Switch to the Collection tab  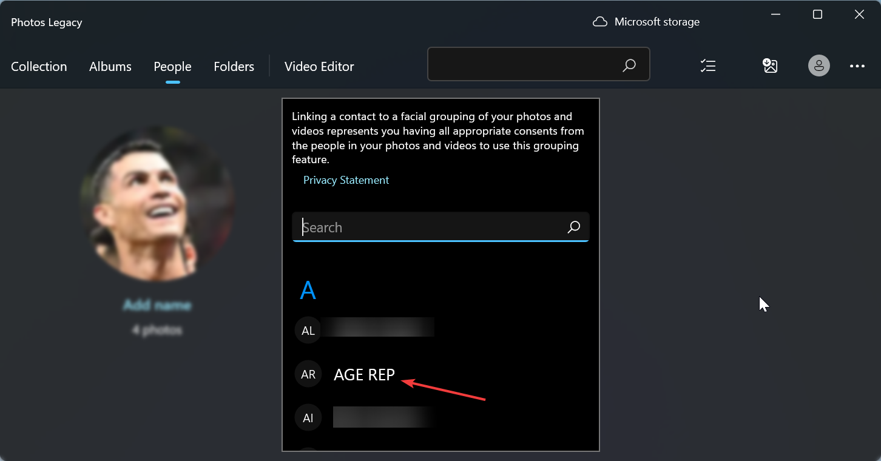point(39,67)
